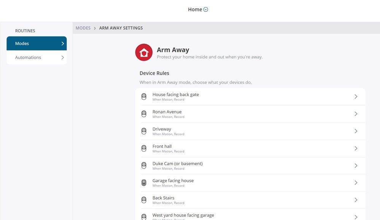Click camera icon for House facing back gate
The height and width of the screenshot is (220, 380).
(x=144, y=96)
